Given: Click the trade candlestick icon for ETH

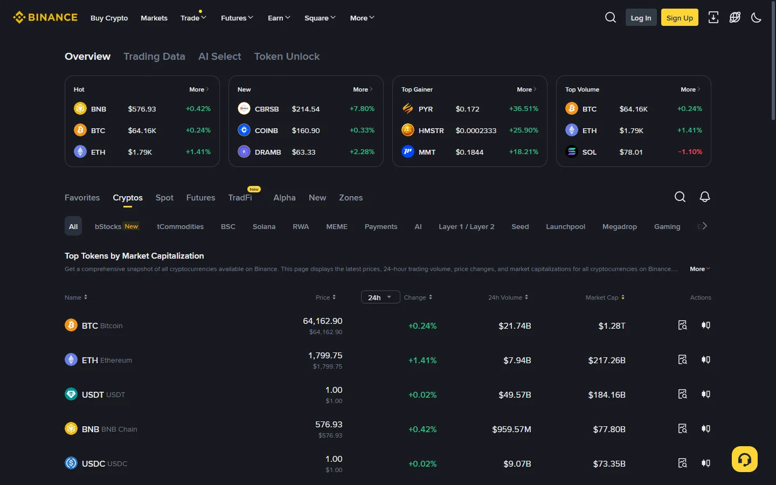Looking at the screenshot, I should click(706, 359).
